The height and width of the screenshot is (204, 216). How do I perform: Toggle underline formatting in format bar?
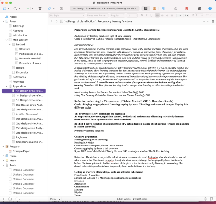pos(152,15)
